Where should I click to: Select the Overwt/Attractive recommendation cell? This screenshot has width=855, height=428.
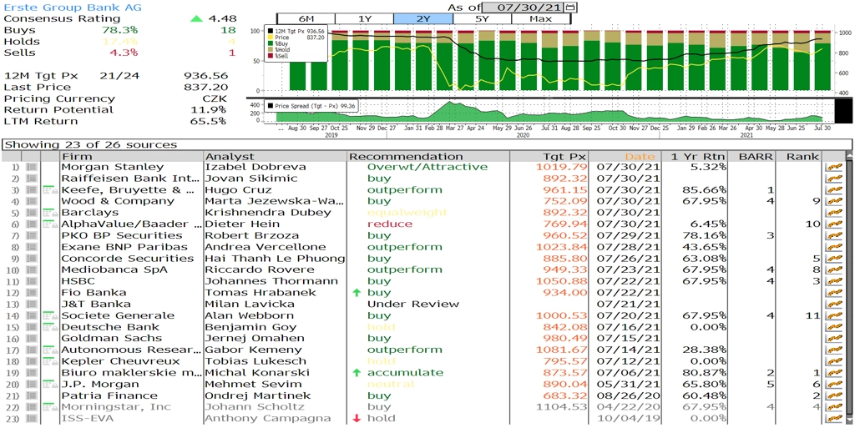427,167
